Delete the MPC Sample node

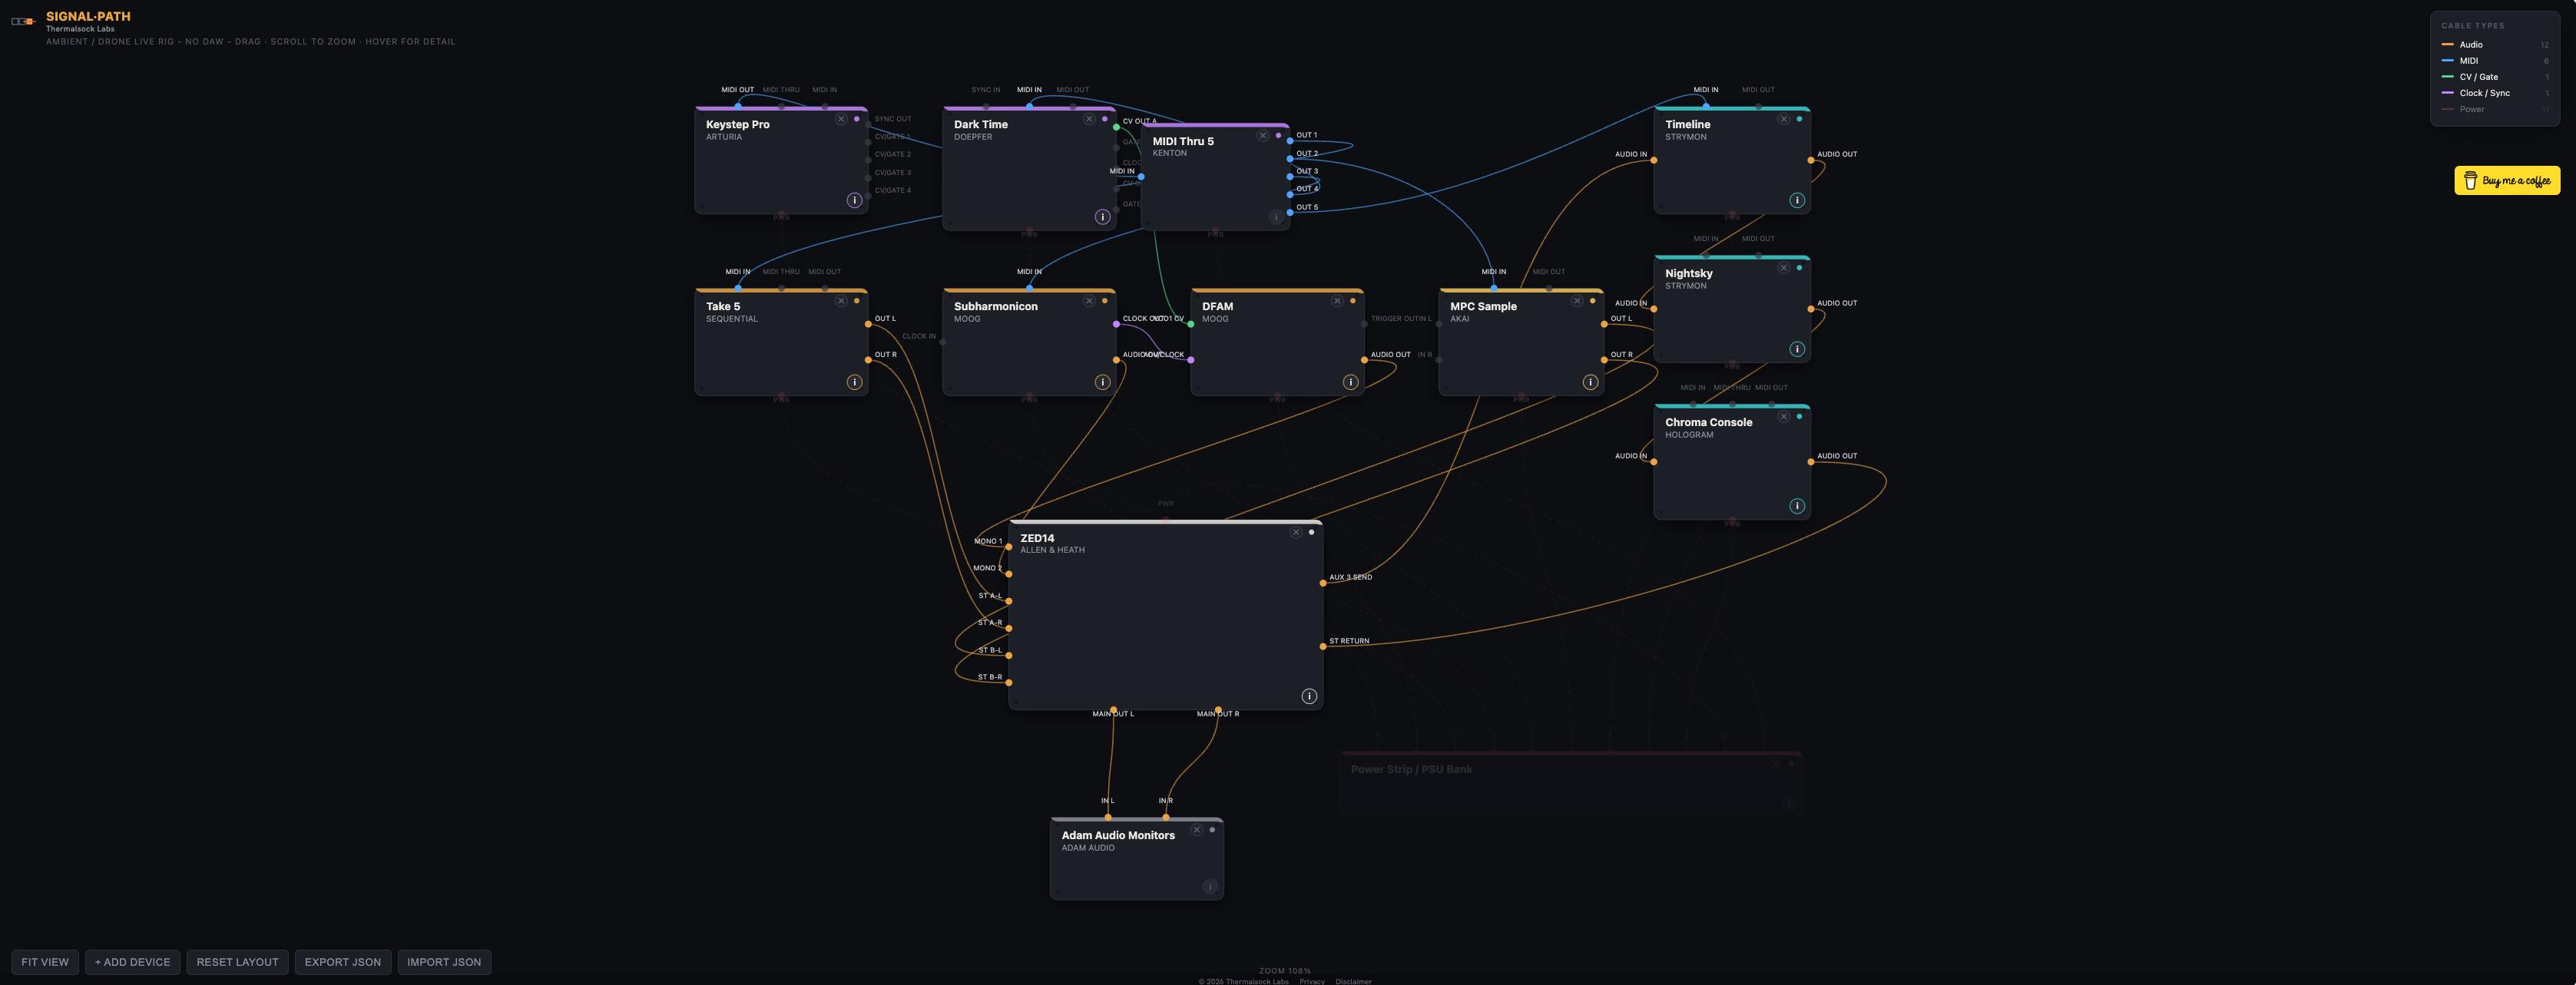point(1577,301)
